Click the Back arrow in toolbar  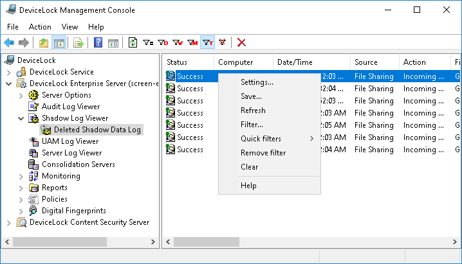click(9, 42)
